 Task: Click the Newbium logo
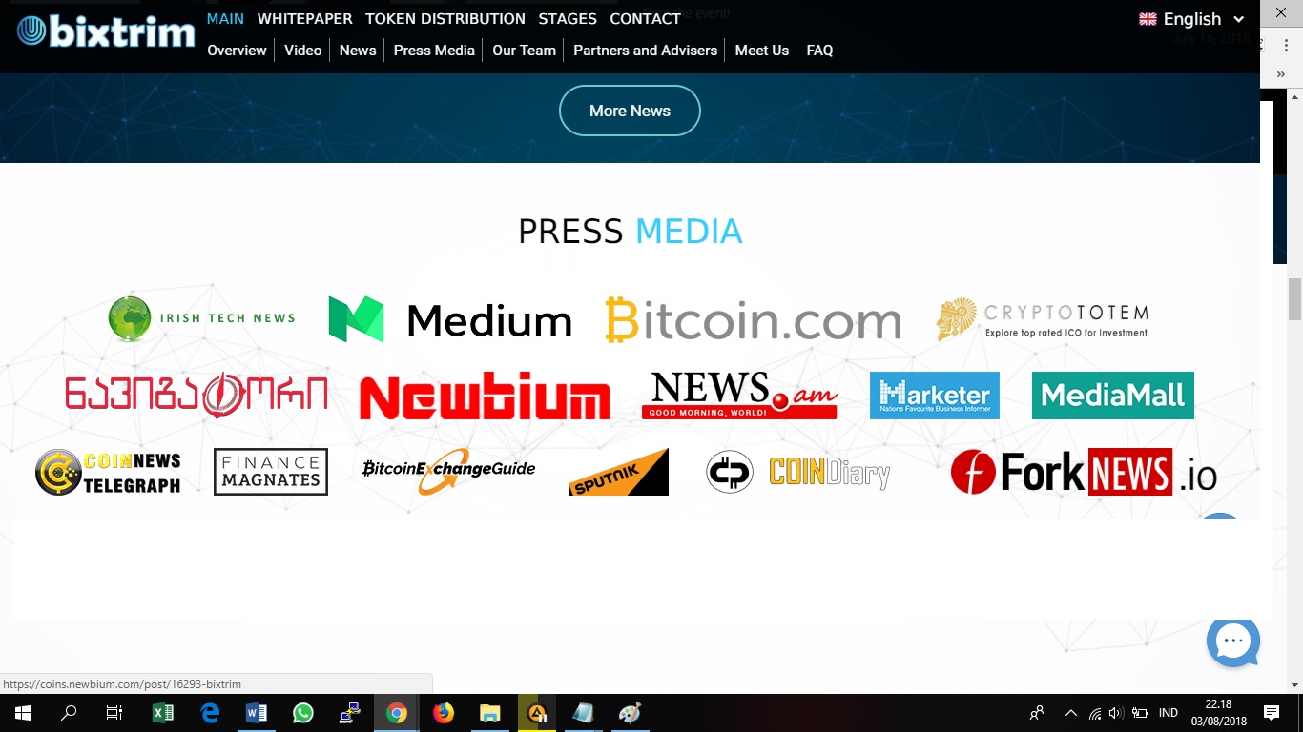(485, 396)
